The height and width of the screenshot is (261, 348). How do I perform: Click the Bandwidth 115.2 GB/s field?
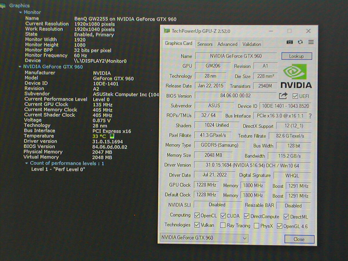pos(289,156)
